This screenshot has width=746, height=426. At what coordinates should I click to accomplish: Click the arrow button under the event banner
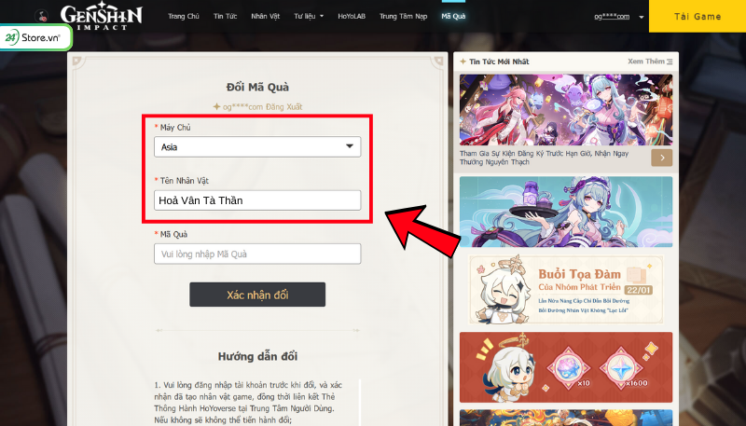coord(662,158)
